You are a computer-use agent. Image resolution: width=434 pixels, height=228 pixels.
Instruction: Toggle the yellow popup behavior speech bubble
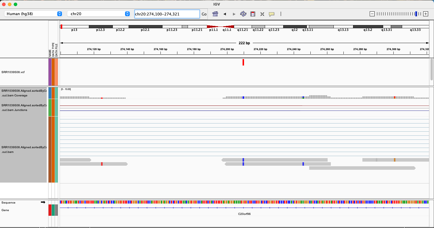point(272,14)
